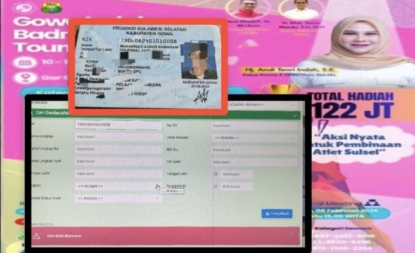
Task: Select the Nama Lengkap Ayah field
Action: [118, 162]
